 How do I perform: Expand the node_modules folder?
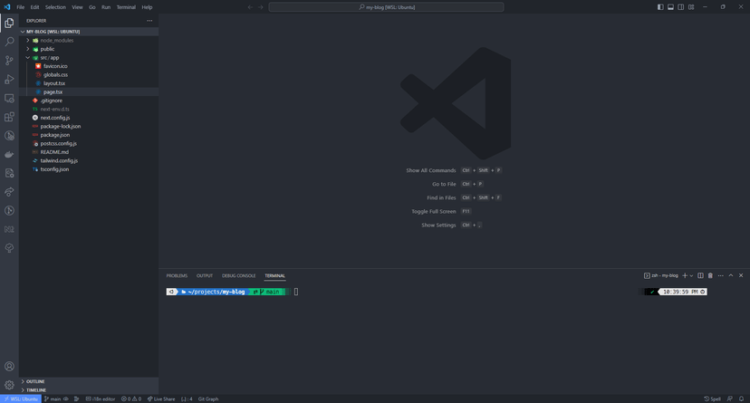[x=89, y=40]
